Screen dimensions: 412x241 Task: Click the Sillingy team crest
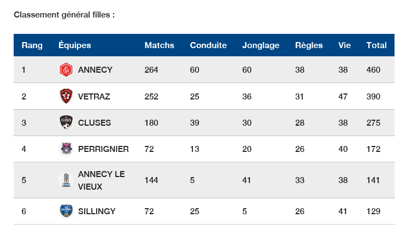tap(66, 211)
